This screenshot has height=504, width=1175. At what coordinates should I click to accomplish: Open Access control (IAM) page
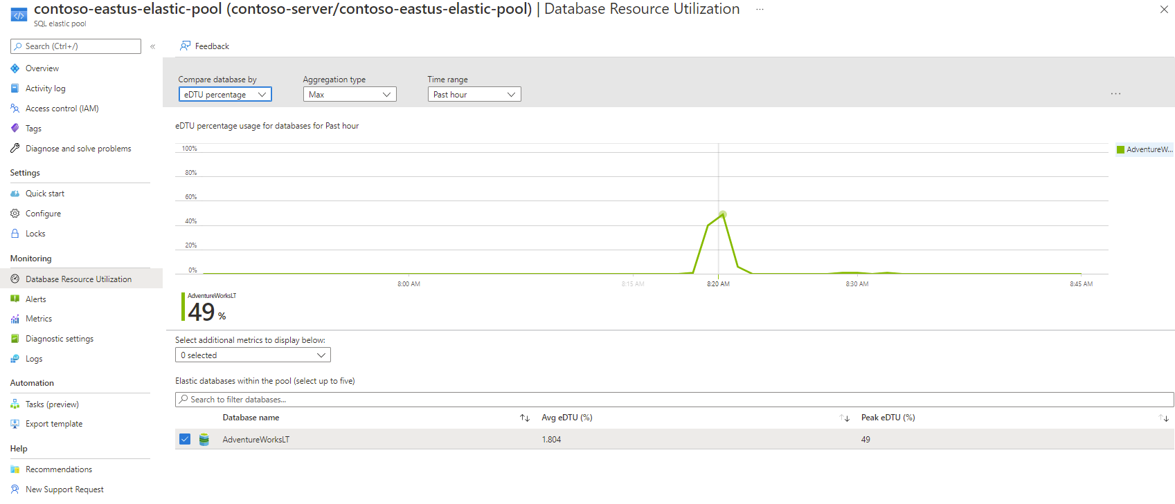click(62, 109)
